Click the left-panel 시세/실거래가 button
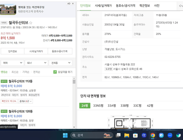 click(x=36, y=51)
